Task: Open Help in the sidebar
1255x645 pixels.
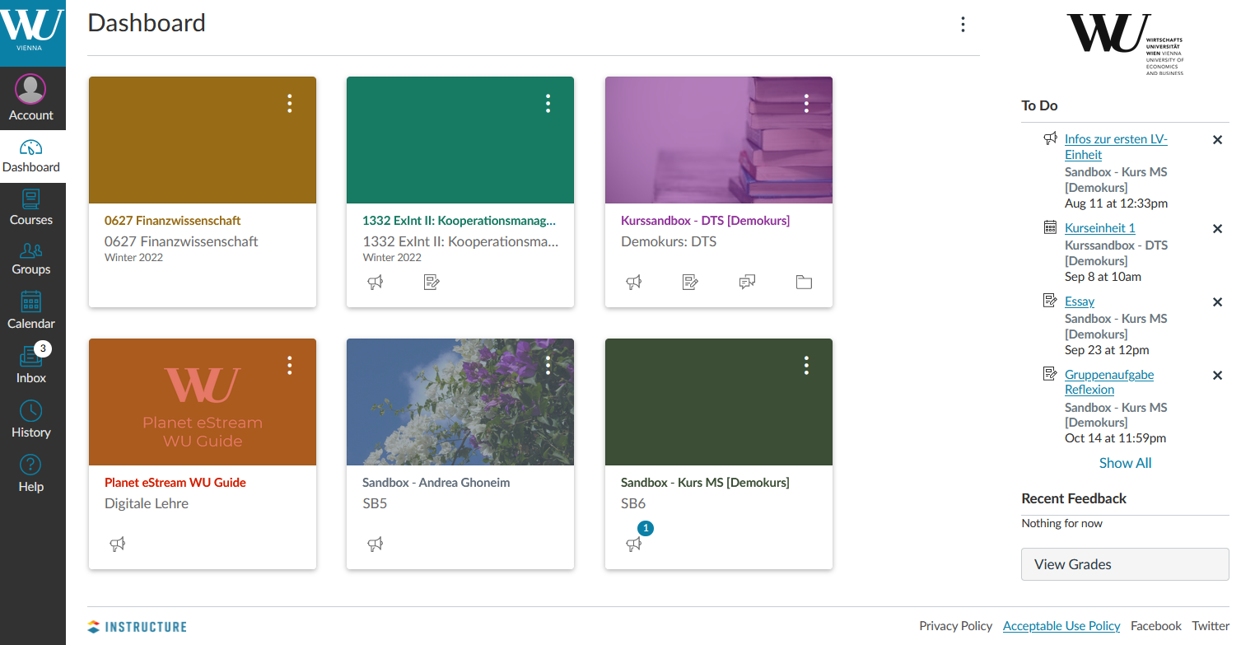Action: pyautogui.click(x=32, y=474)
